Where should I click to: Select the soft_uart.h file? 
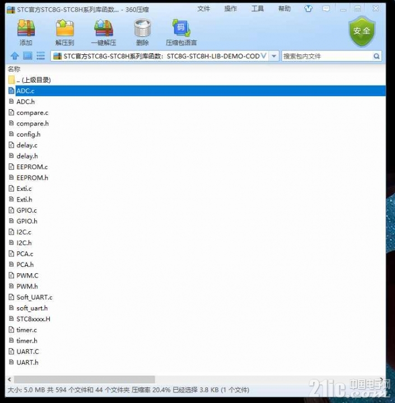pyautogui.click(x=196, y=308)
